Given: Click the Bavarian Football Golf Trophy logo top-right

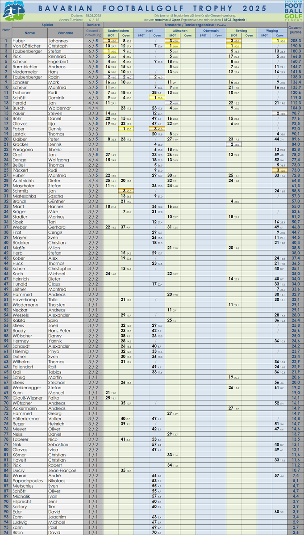Looking at the screenshot, I should (293, 11).
